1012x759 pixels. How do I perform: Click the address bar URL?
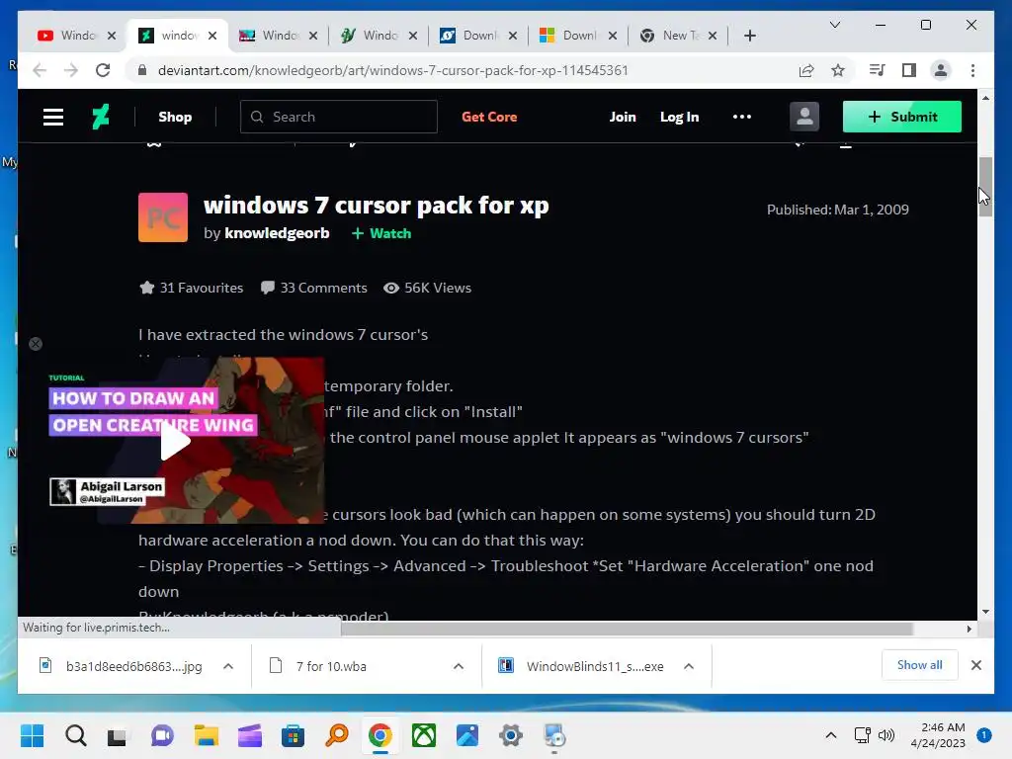(x=392, y=70)
